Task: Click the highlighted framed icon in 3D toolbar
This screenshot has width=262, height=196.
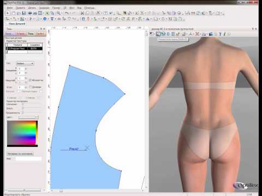Action: click(158, 34)
